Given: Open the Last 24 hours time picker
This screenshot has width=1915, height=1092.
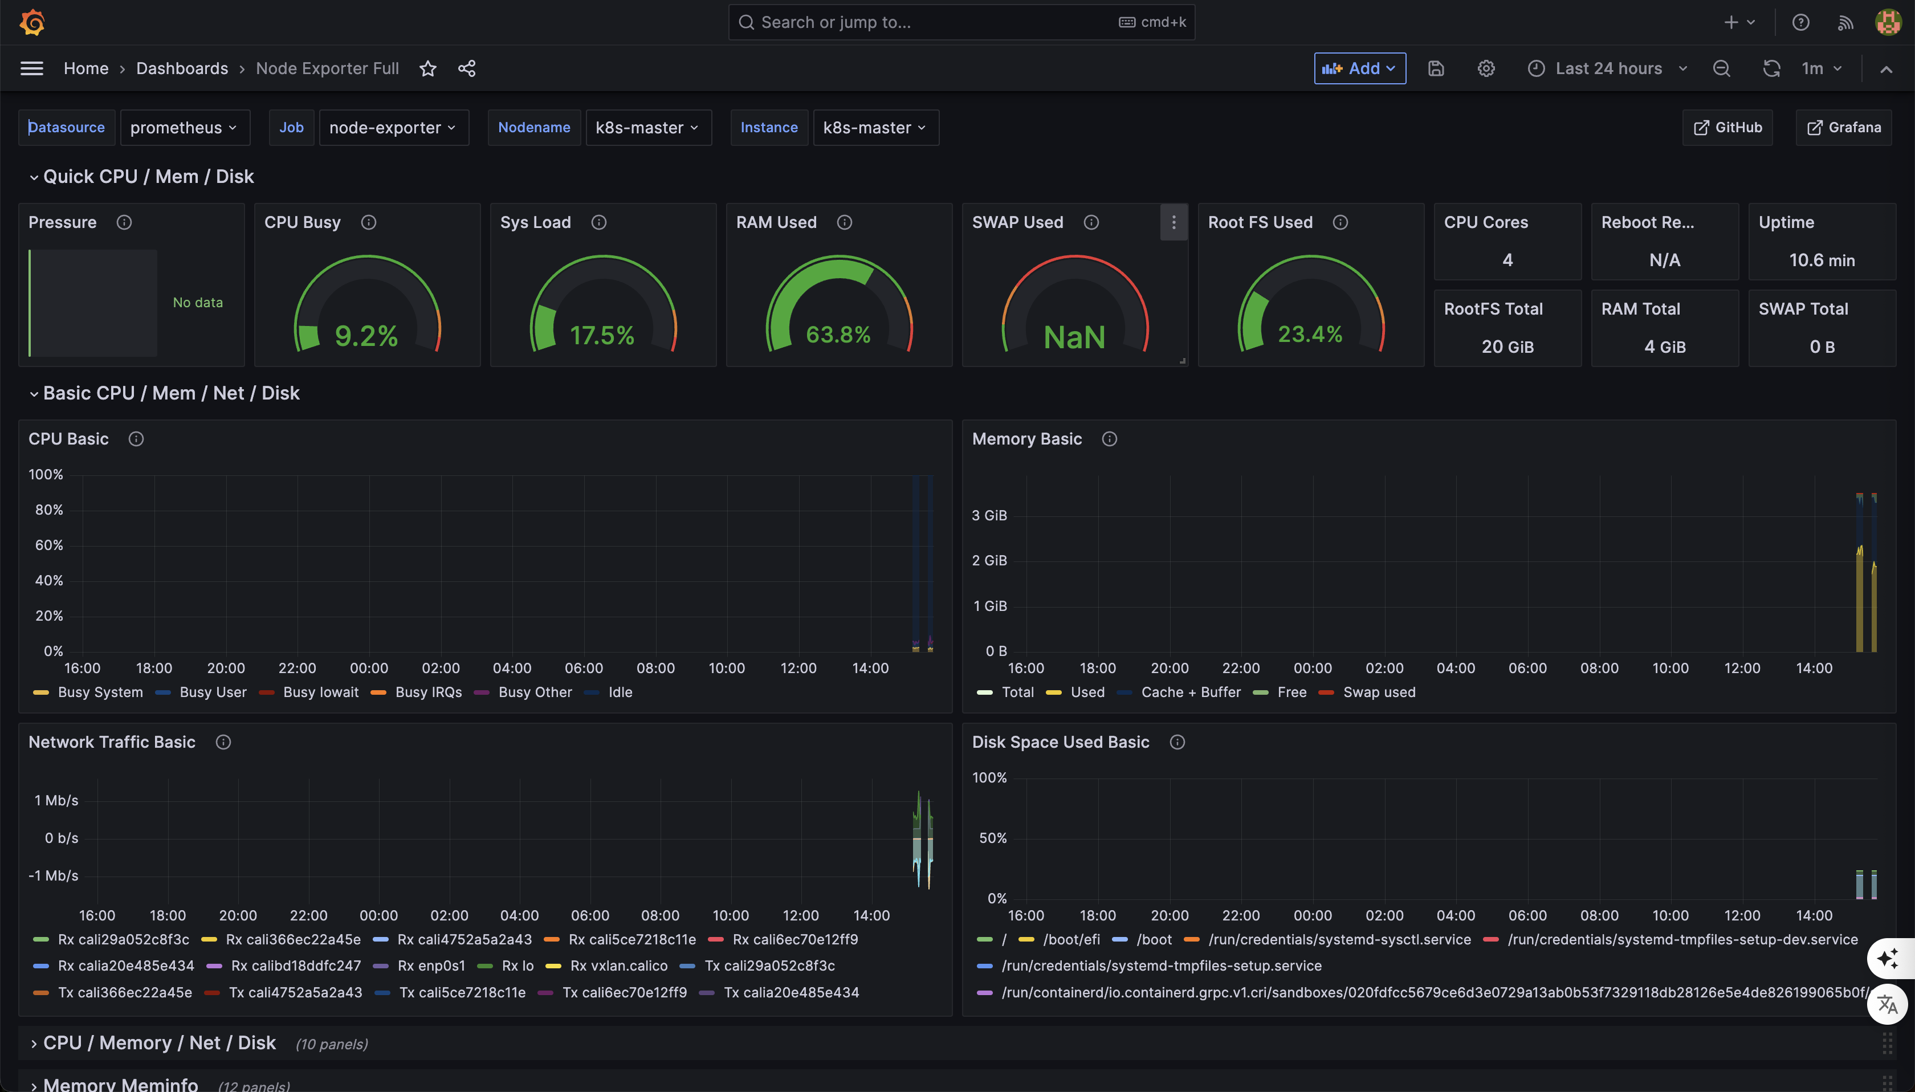Looking at the screenshot, I should [1608, 68].
